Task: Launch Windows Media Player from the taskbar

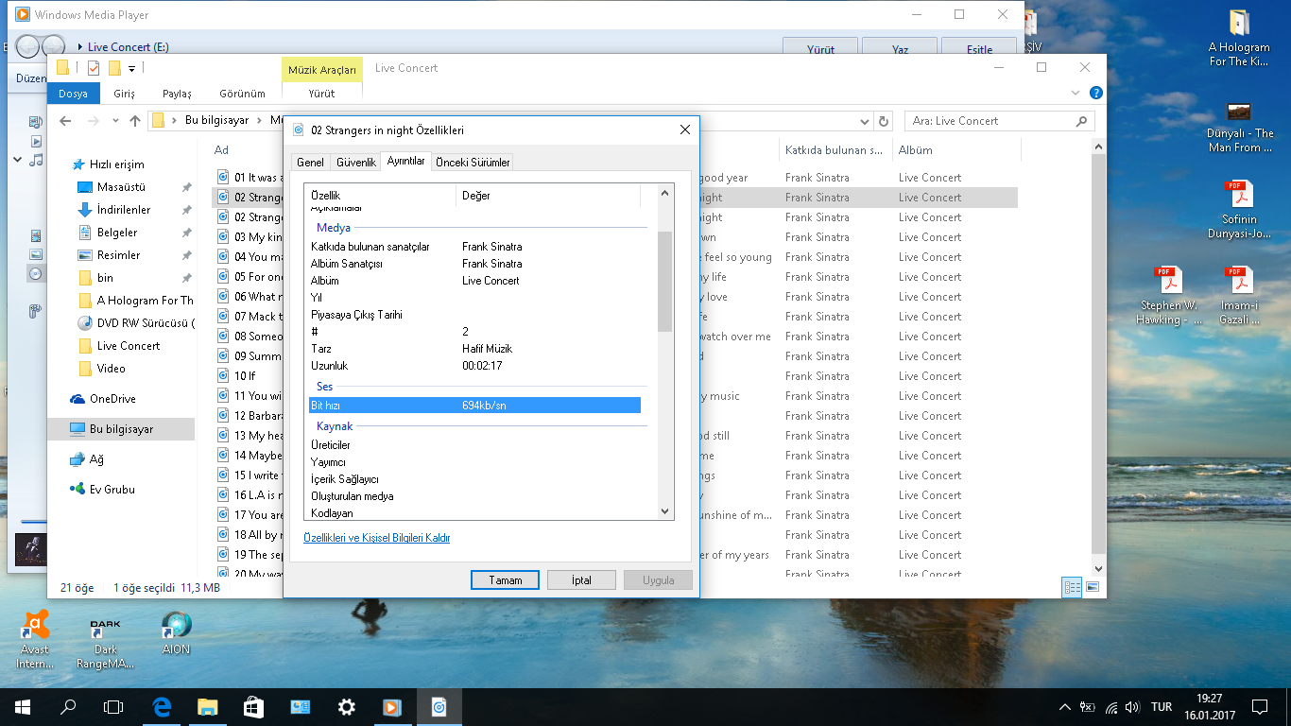Action: (392, 706)
